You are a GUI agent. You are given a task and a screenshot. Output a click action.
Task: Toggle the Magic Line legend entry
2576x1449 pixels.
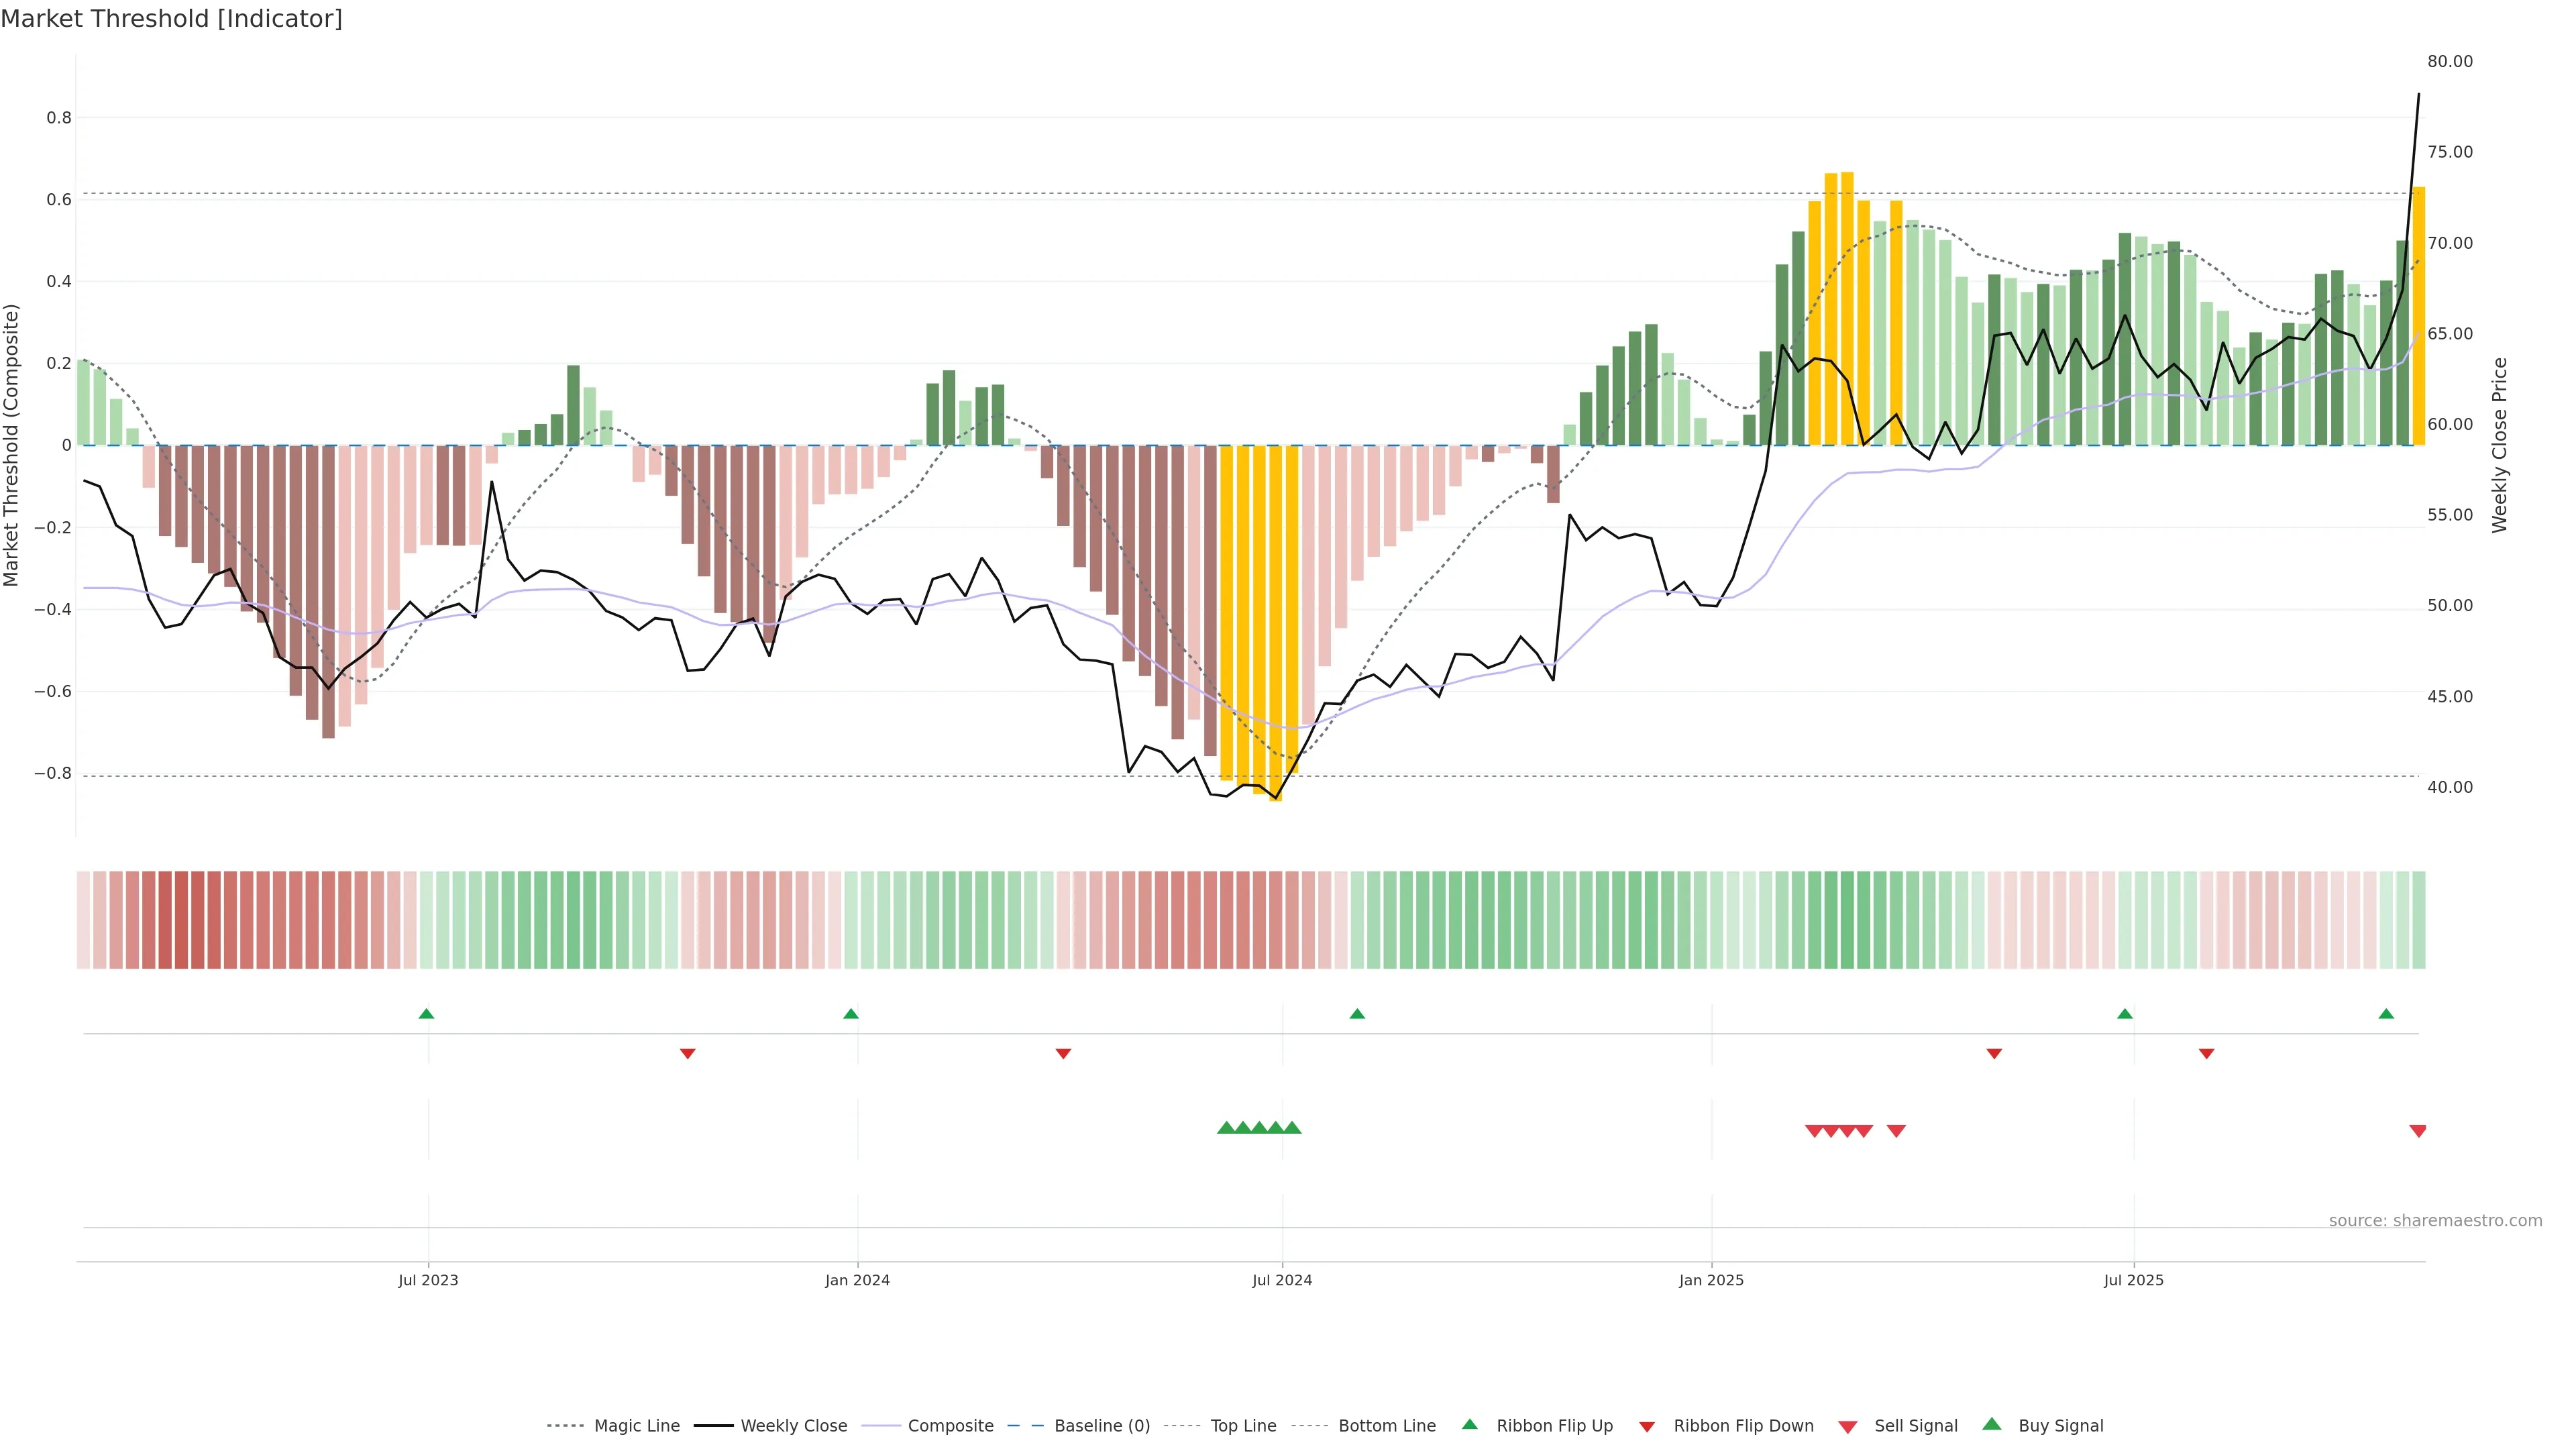tap(636, 1425)
